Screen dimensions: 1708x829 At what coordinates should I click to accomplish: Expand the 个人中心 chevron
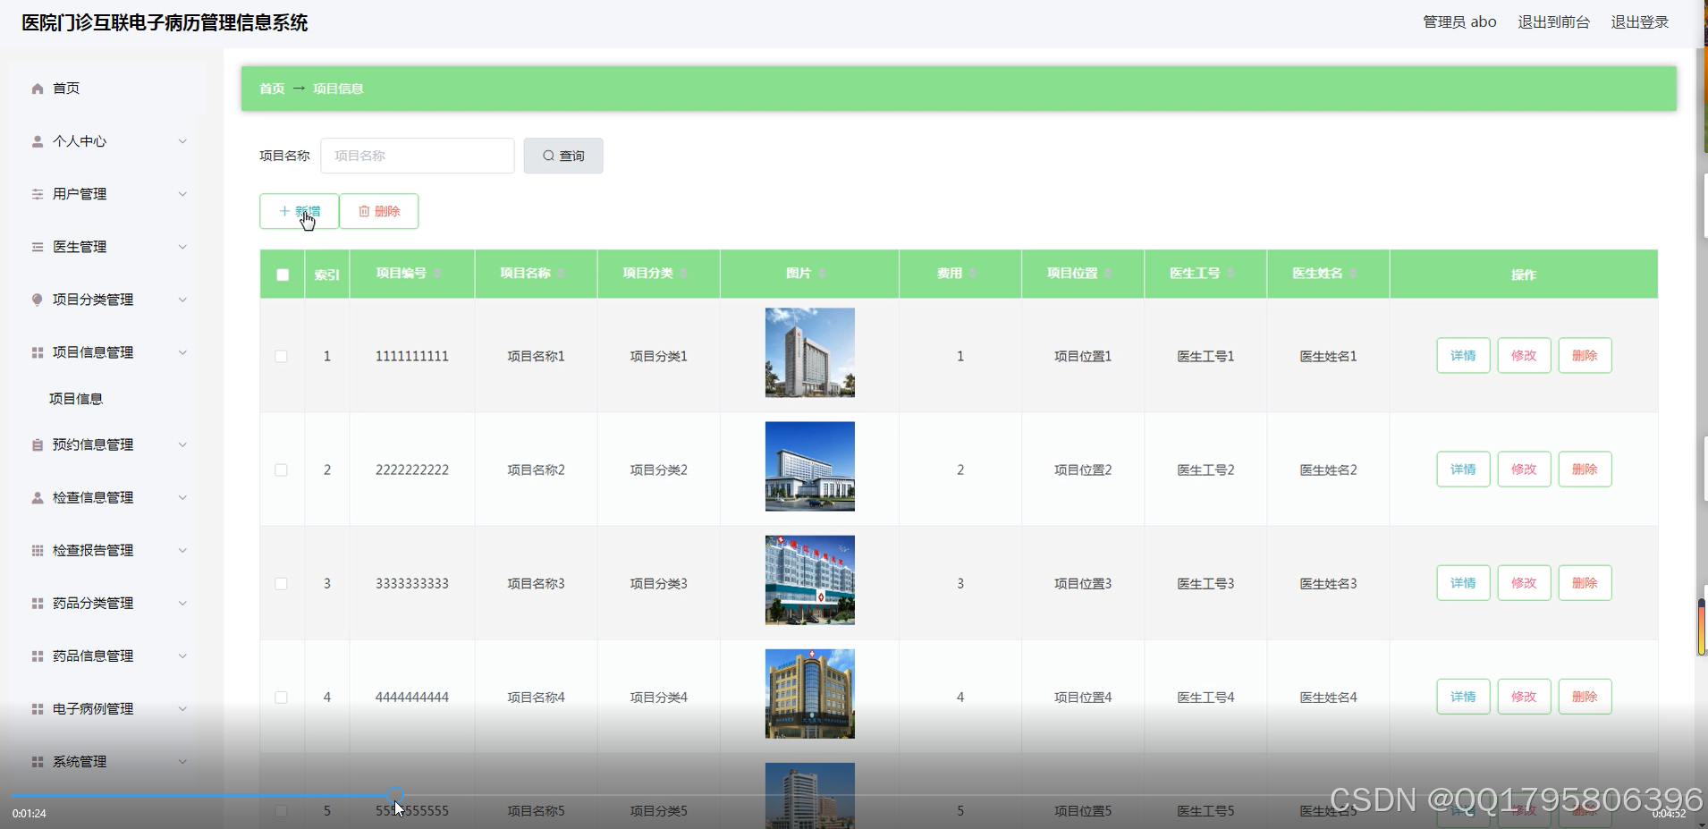tap(182, 141)
